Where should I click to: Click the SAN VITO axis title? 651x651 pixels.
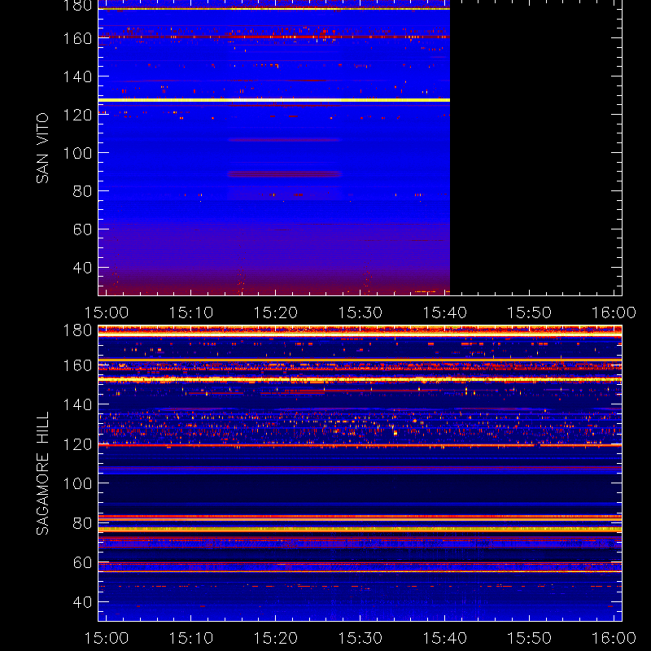point(42,148)
